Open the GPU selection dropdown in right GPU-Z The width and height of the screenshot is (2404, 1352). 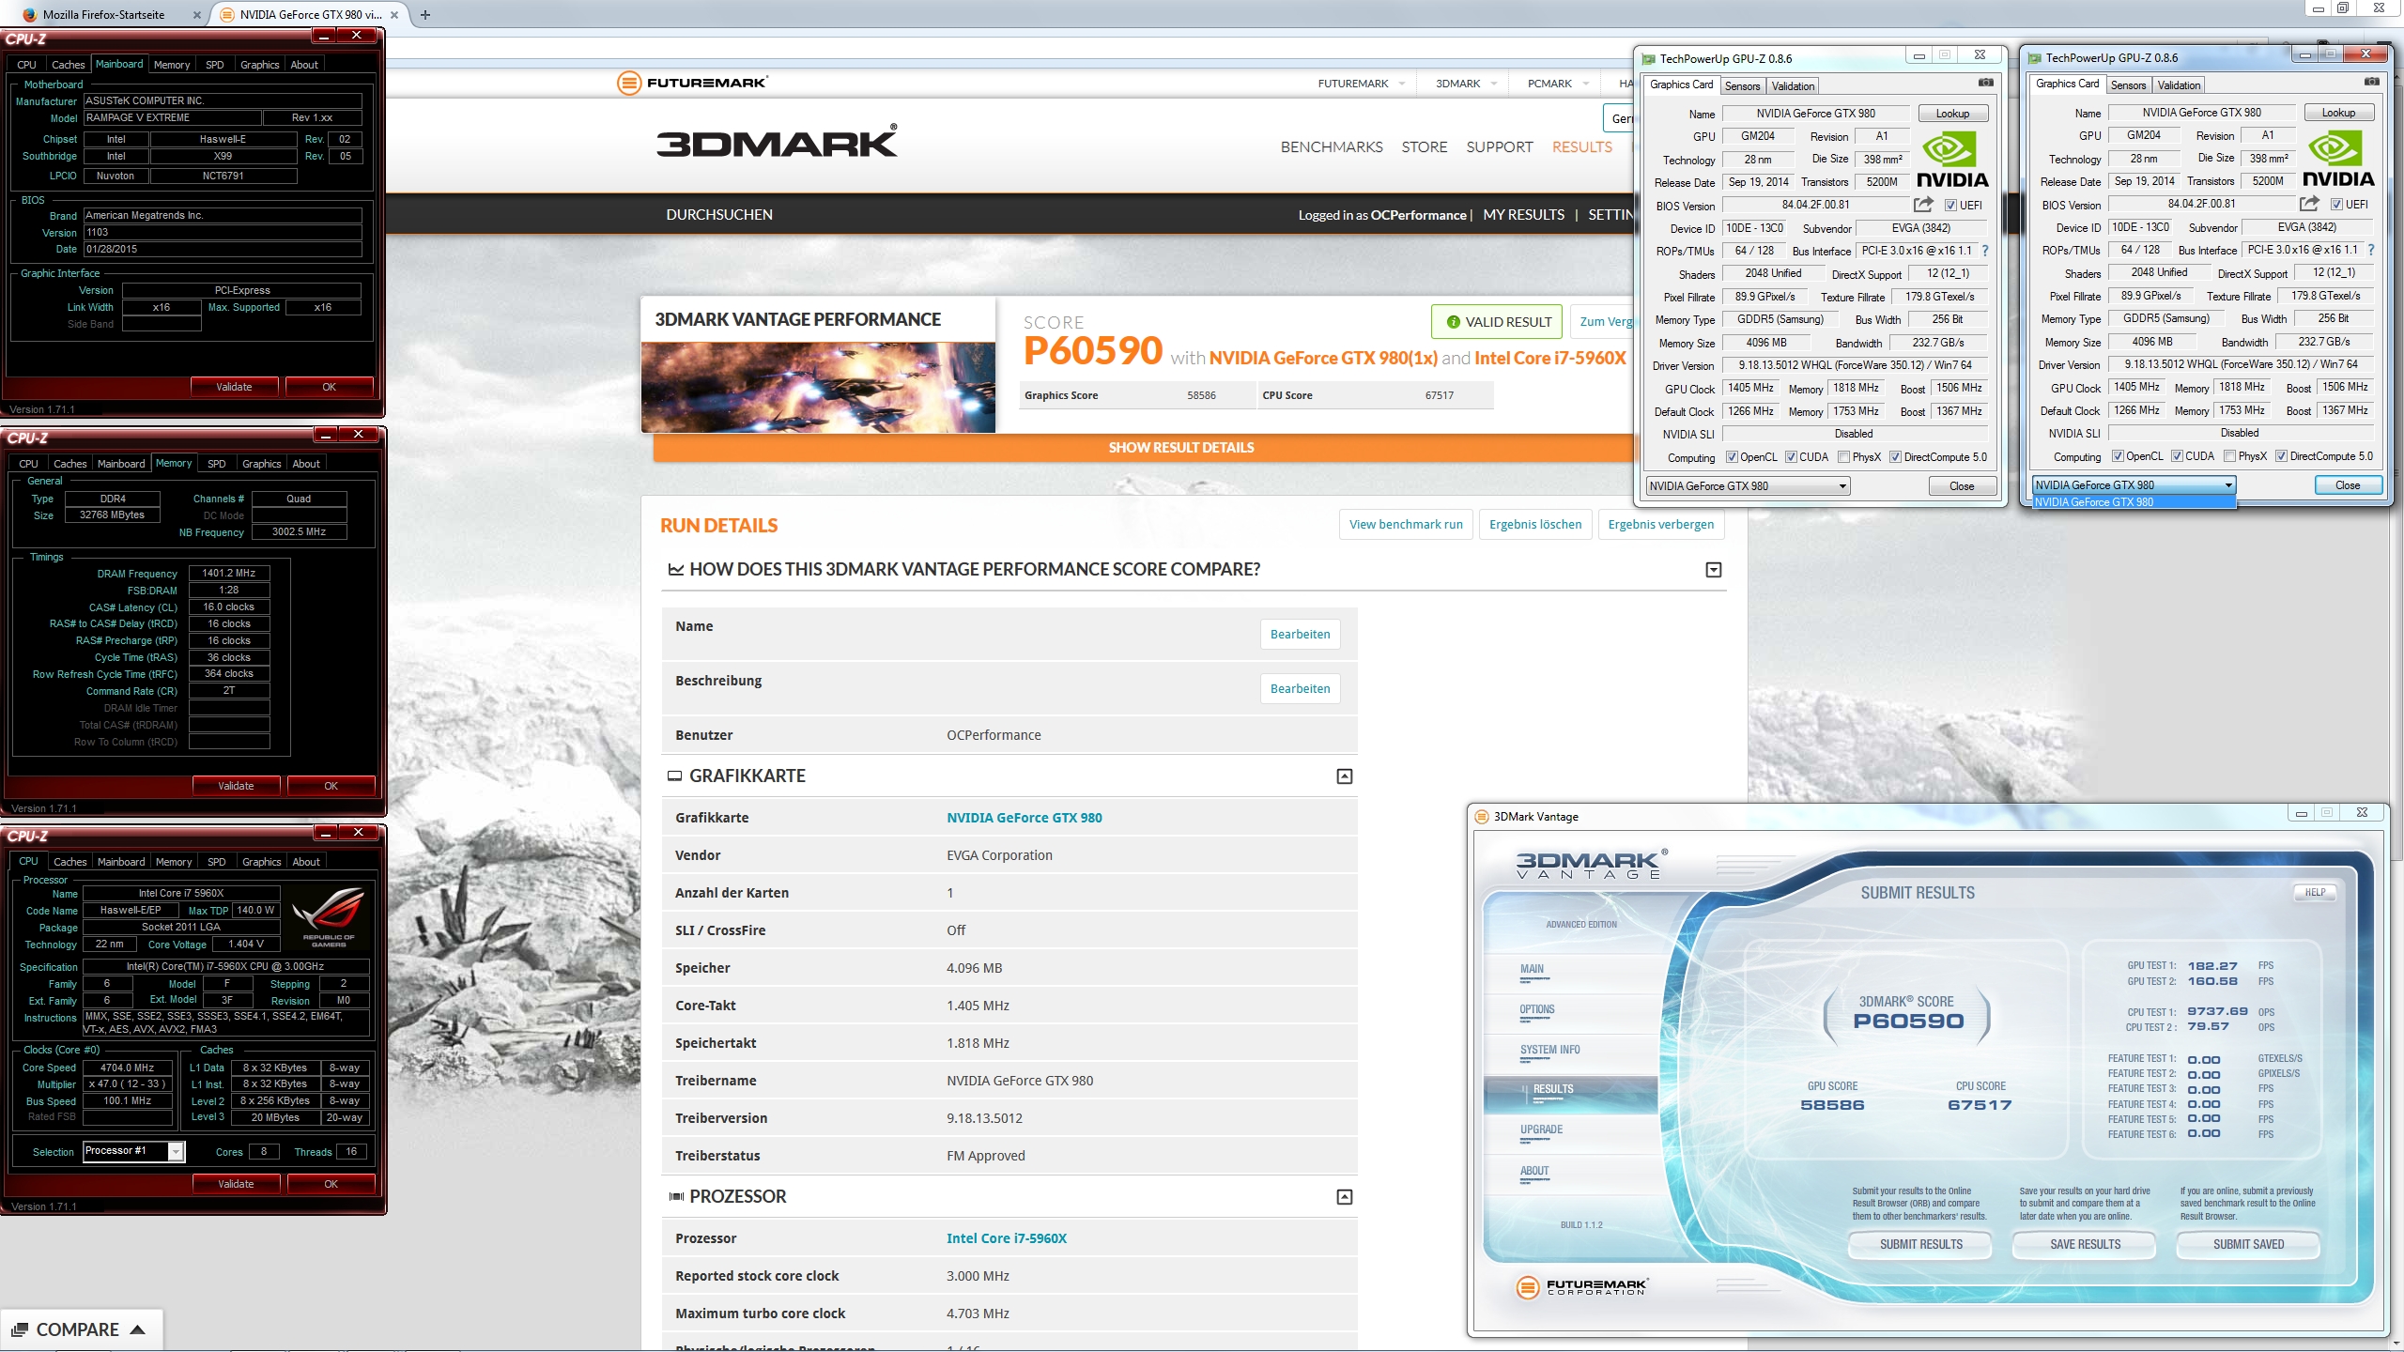tap(2134, 485)
